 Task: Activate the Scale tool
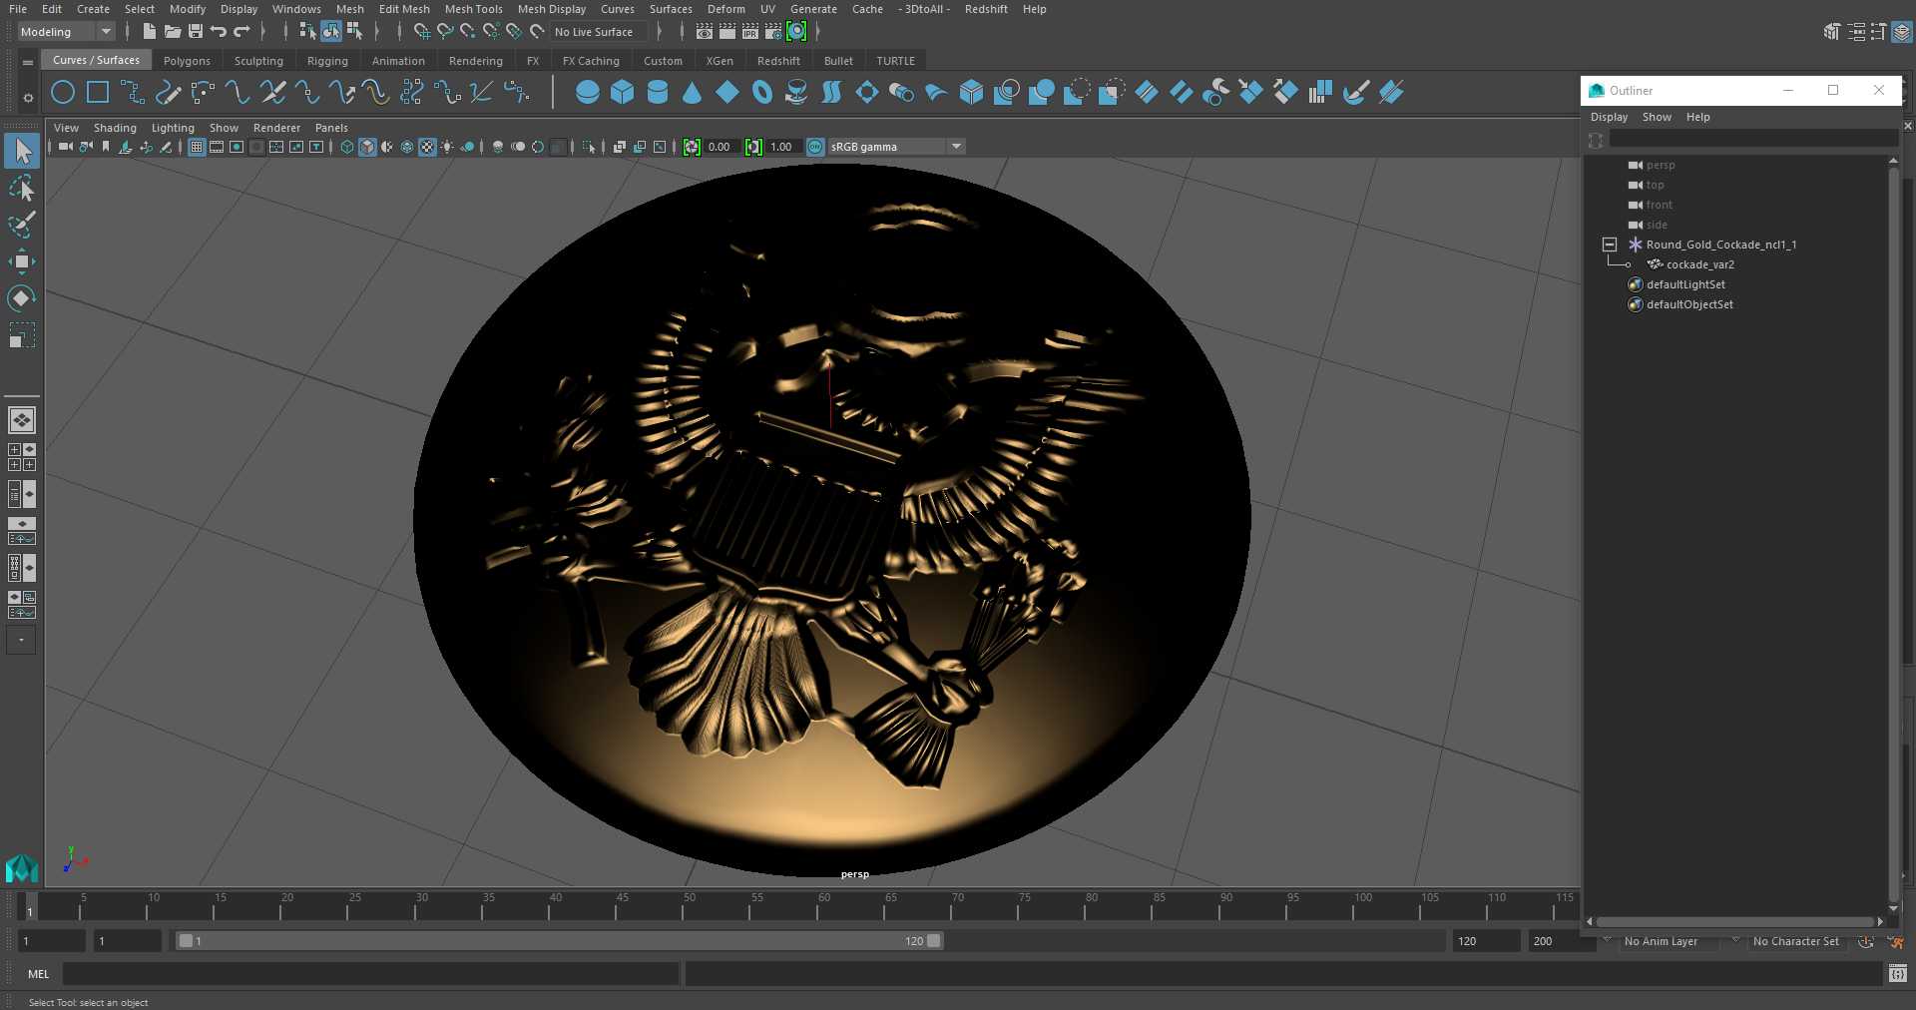click(21, 334)
